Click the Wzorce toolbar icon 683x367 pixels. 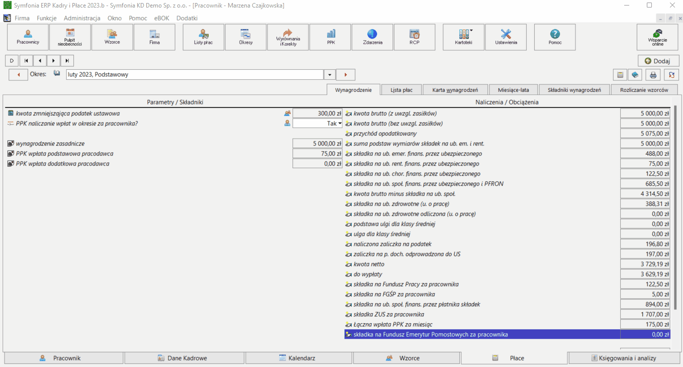coord(112,37)
